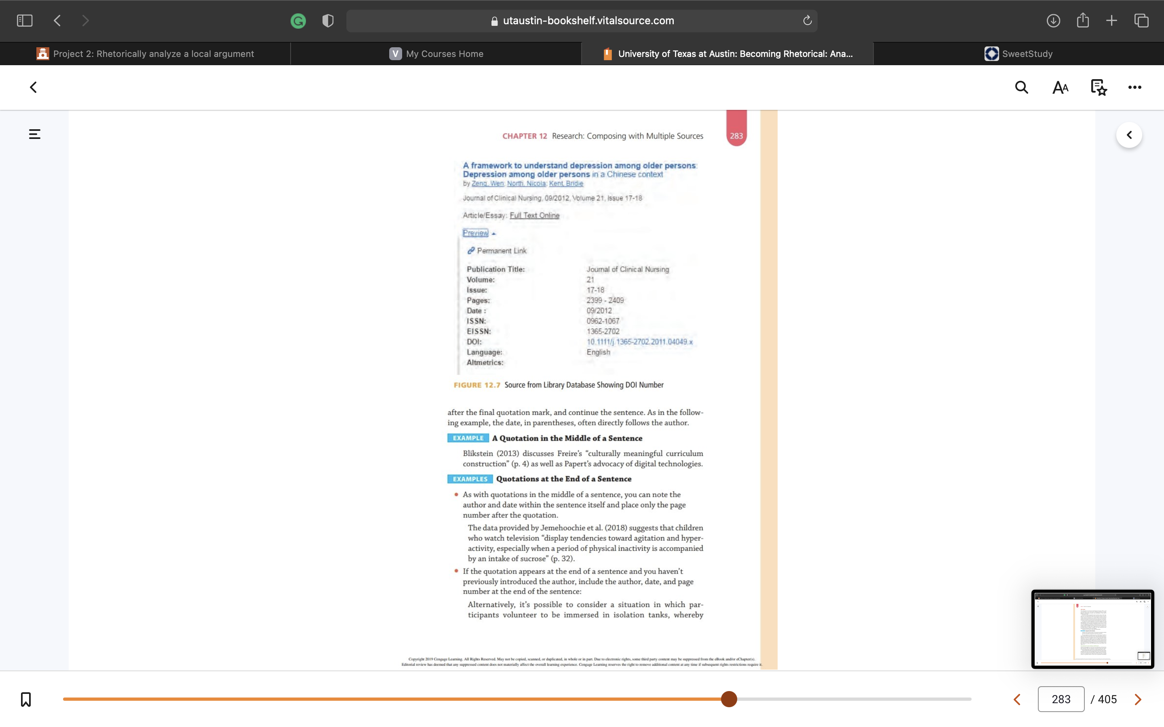
Task: Open the Share menu
Action: [x=1083, y=20]
